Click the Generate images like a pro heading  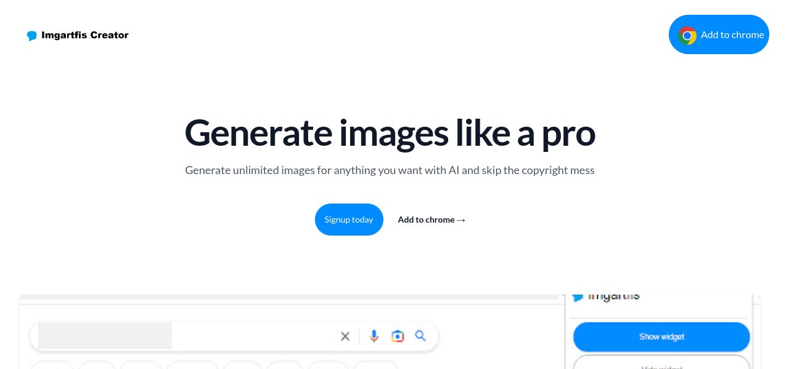(390, 132)
